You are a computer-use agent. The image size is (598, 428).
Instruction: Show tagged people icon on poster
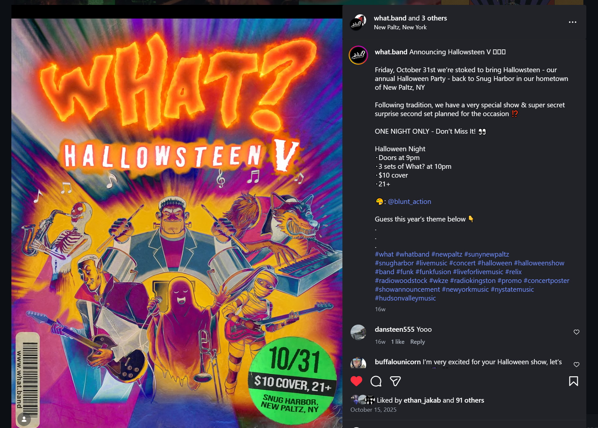pos(24,420)
